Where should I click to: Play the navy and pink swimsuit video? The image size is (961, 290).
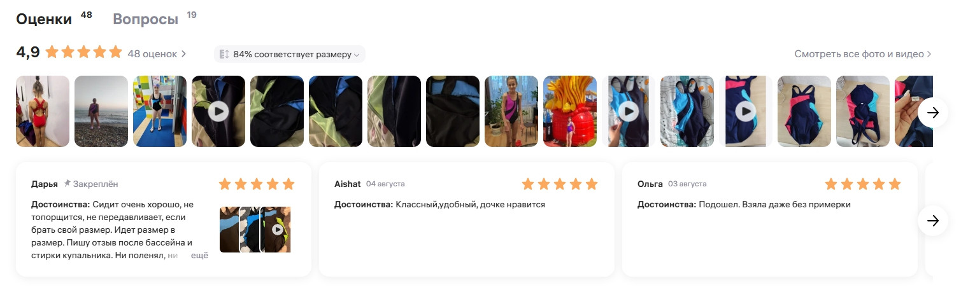(746, 112)
